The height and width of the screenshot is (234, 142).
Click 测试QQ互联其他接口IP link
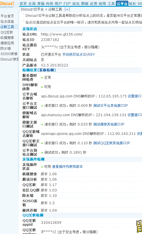click(x=112, y=143)
